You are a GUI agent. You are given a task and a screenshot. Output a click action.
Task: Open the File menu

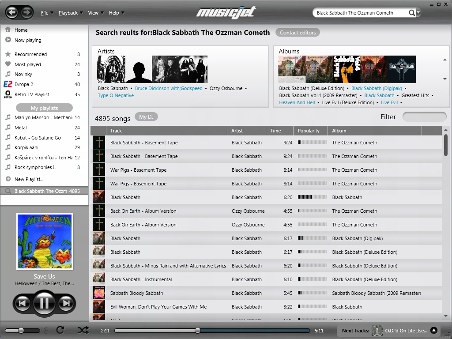(47, 13)
